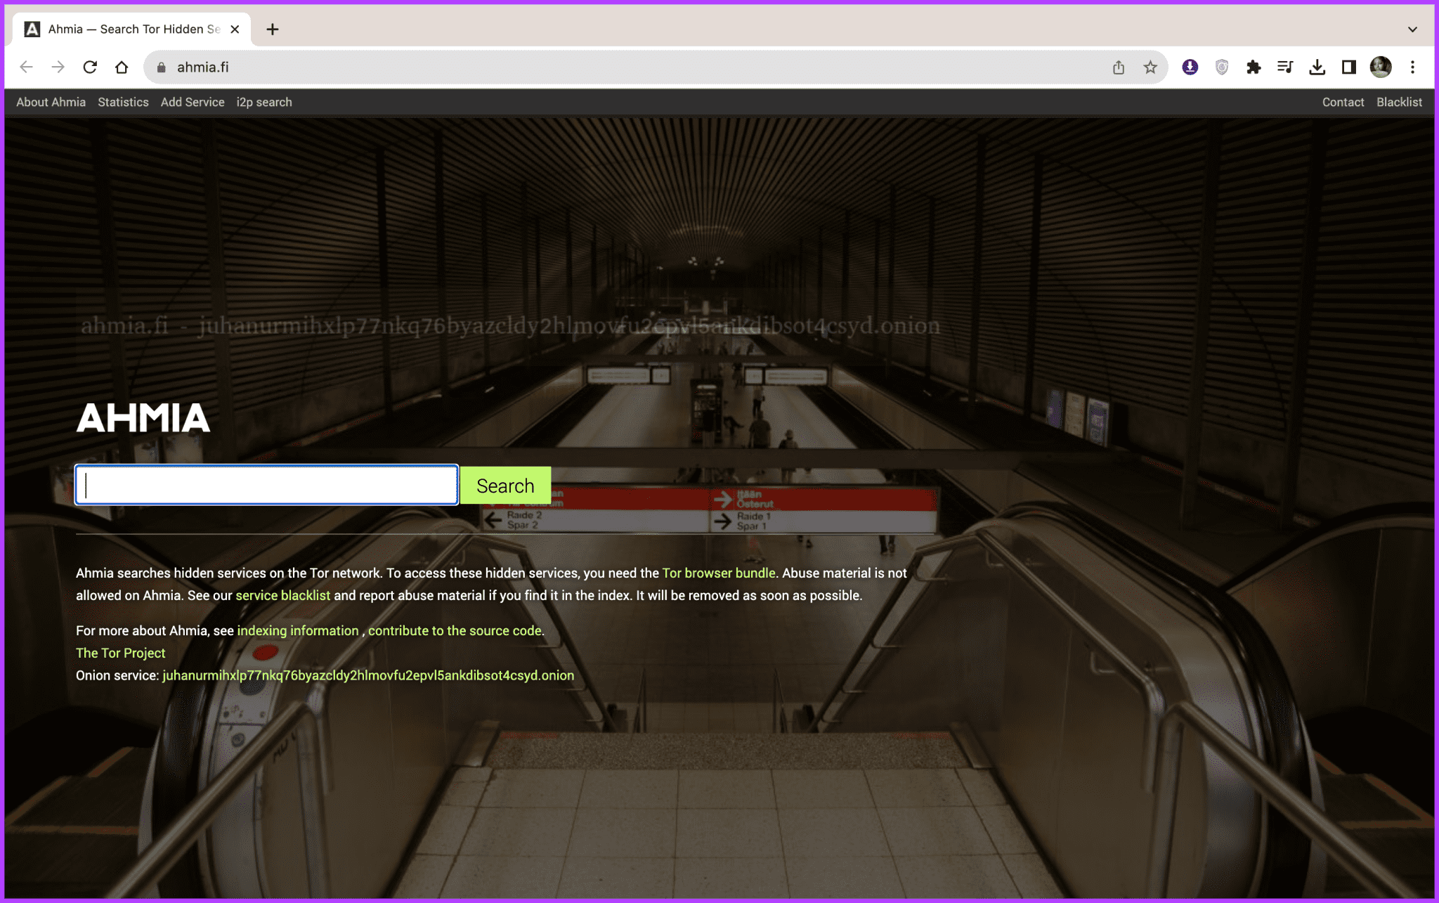
Task: Open the Tor browser bundle link
Action: (x=718, y=573)
